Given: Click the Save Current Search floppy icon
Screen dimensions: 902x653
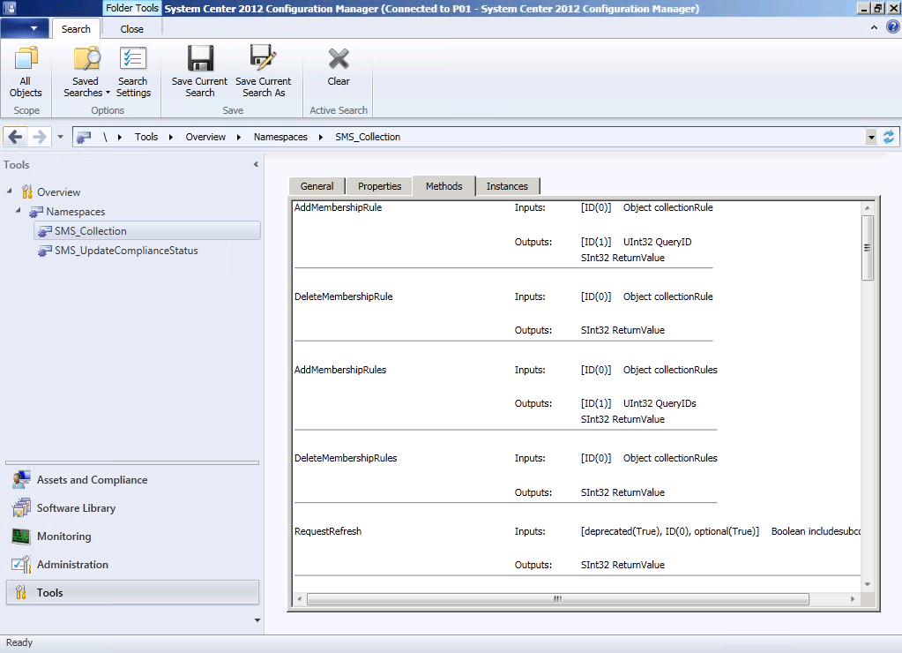Looking at the screenshot, I should 200,58.
